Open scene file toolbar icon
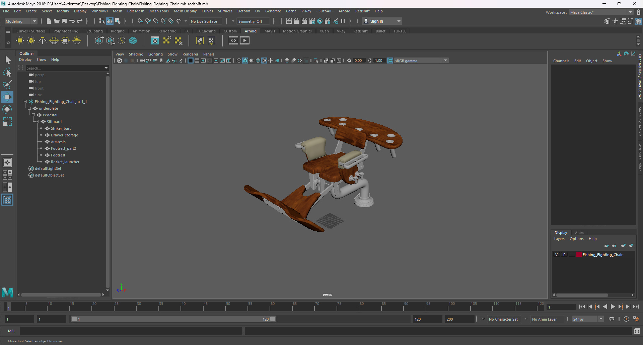 (57, 21)
